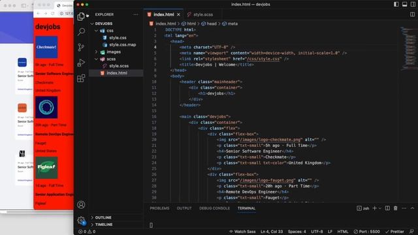Screen dimensions: 418x235
Task: Open the Run and Debug view
Action: coord(81,63)
